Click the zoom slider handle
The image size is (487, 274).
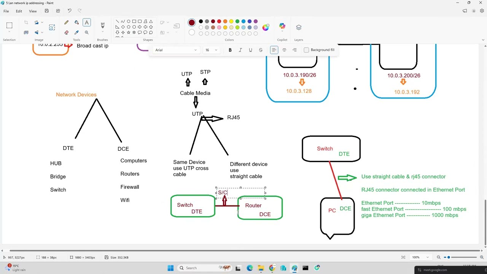[449, 257]
